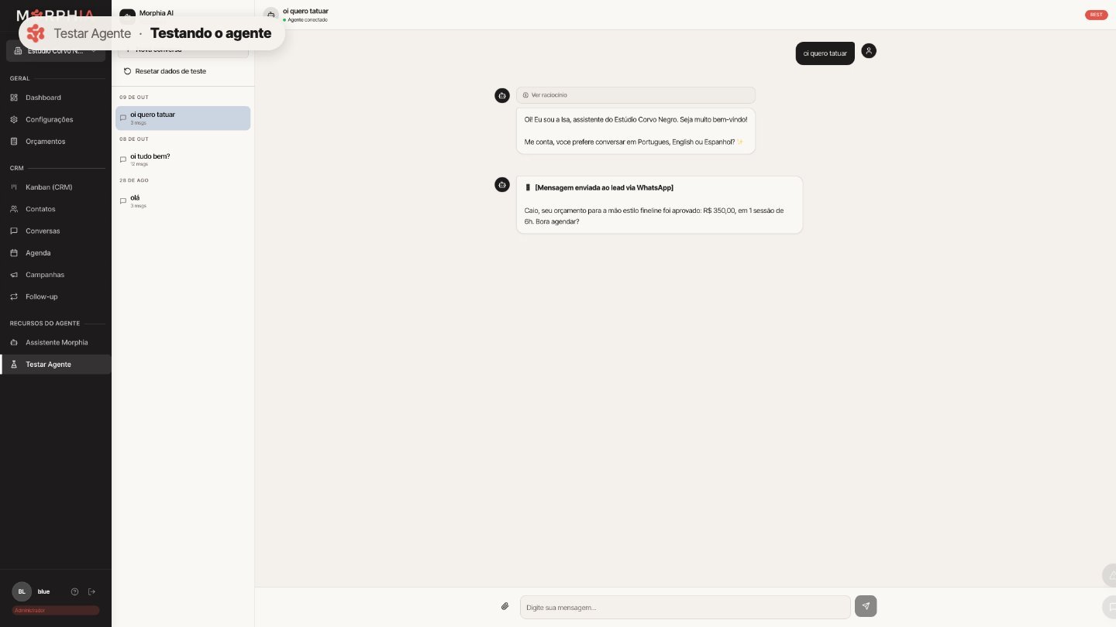Open the Contatos page
1116x627 pixels.
pos(55,209)
